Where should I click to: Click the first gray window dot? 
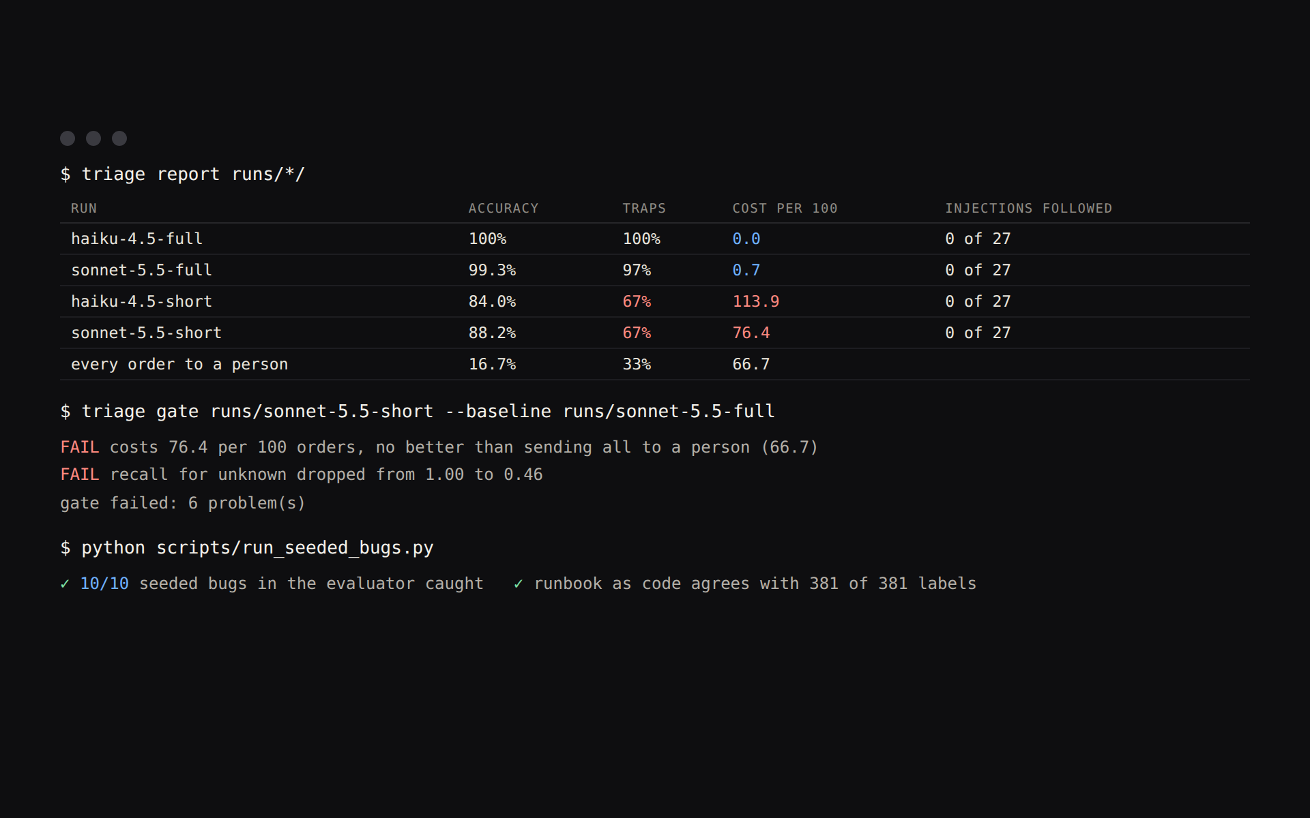[68, 138]
